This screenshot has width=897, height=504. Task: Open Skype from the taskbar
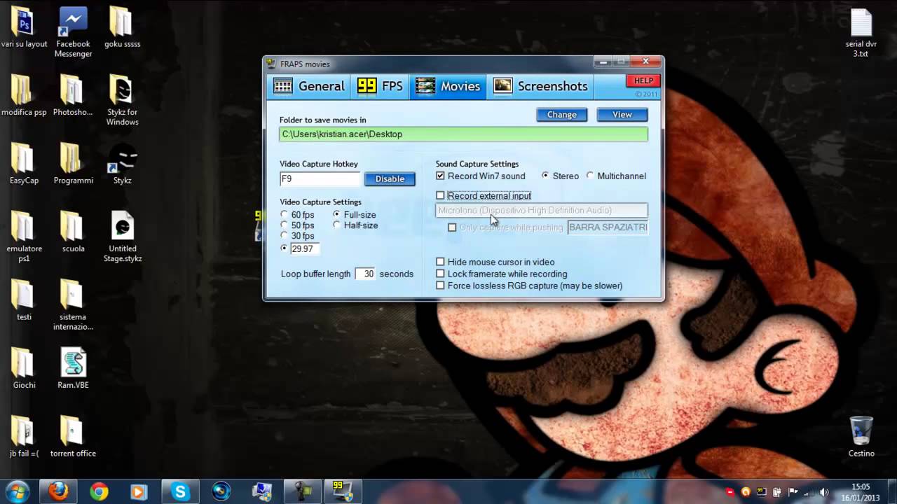181,492
